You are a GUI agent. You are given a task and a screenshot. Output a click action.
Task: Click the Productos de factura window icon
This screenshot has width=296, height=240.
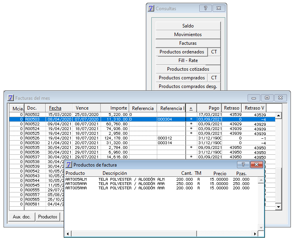pyautogui.click(x=69, y=165)
